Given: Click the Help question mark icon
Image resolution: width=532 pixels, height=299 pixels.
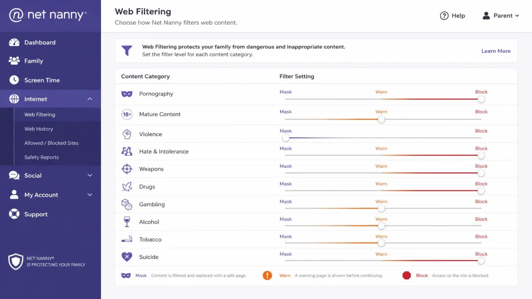Looking at the screenshot, I should tap(444, 16).
